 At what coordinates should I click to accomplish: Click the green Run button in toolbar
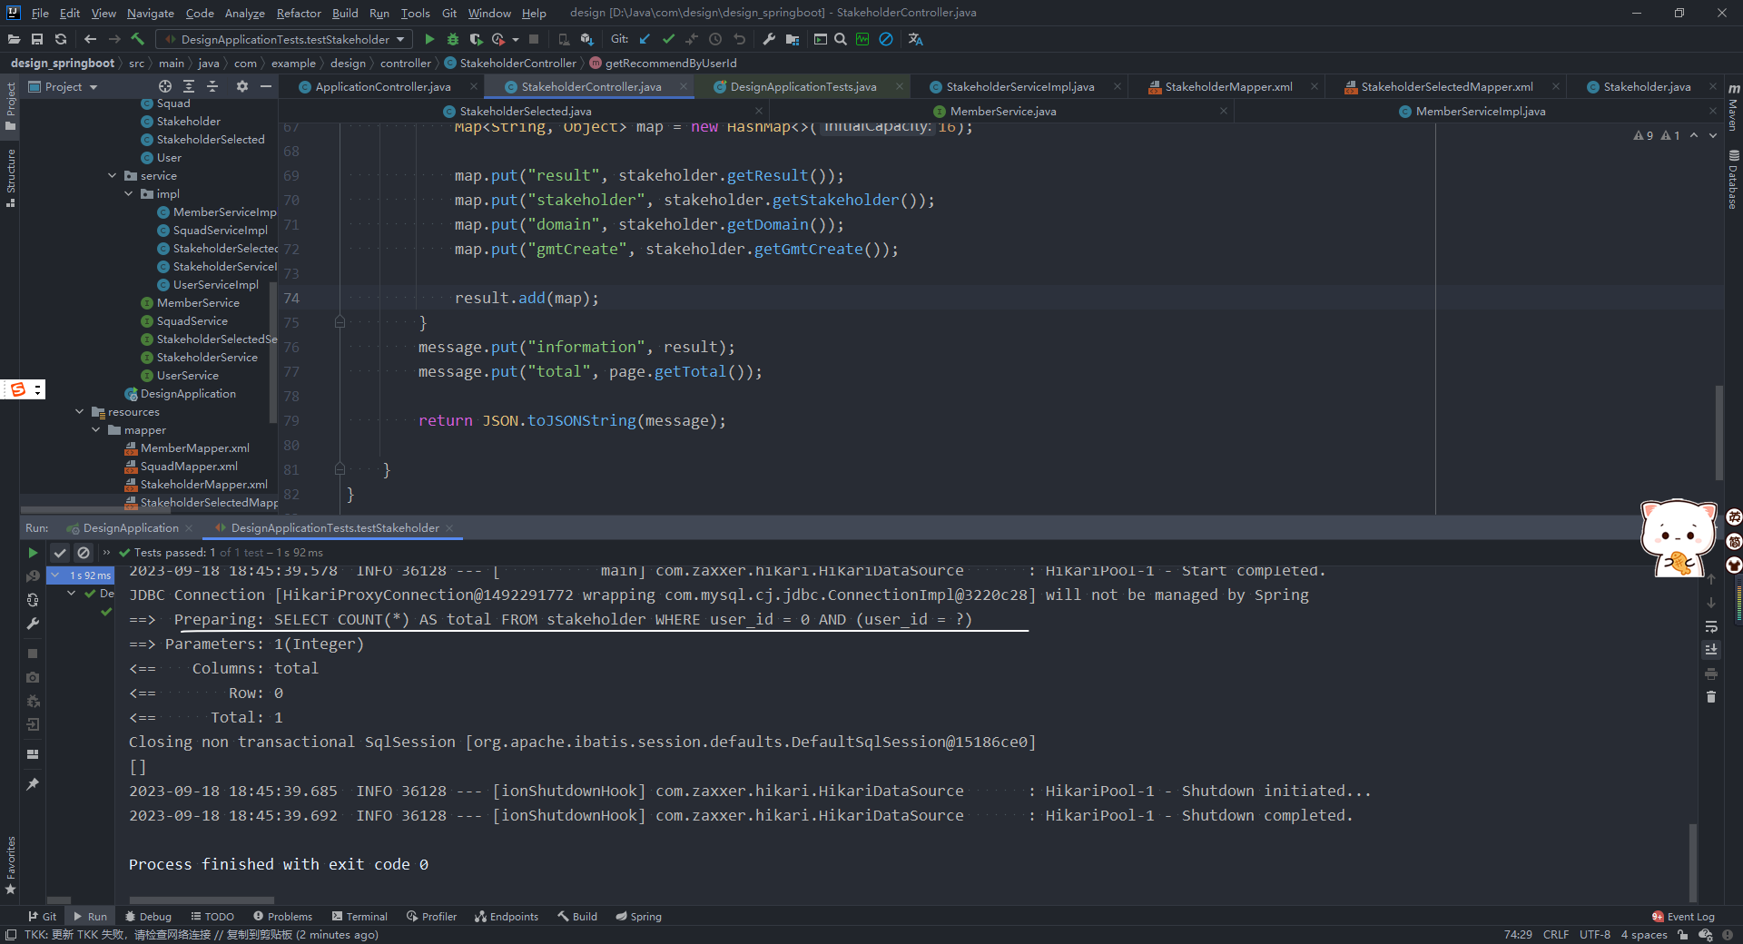(x=429, y=39)
